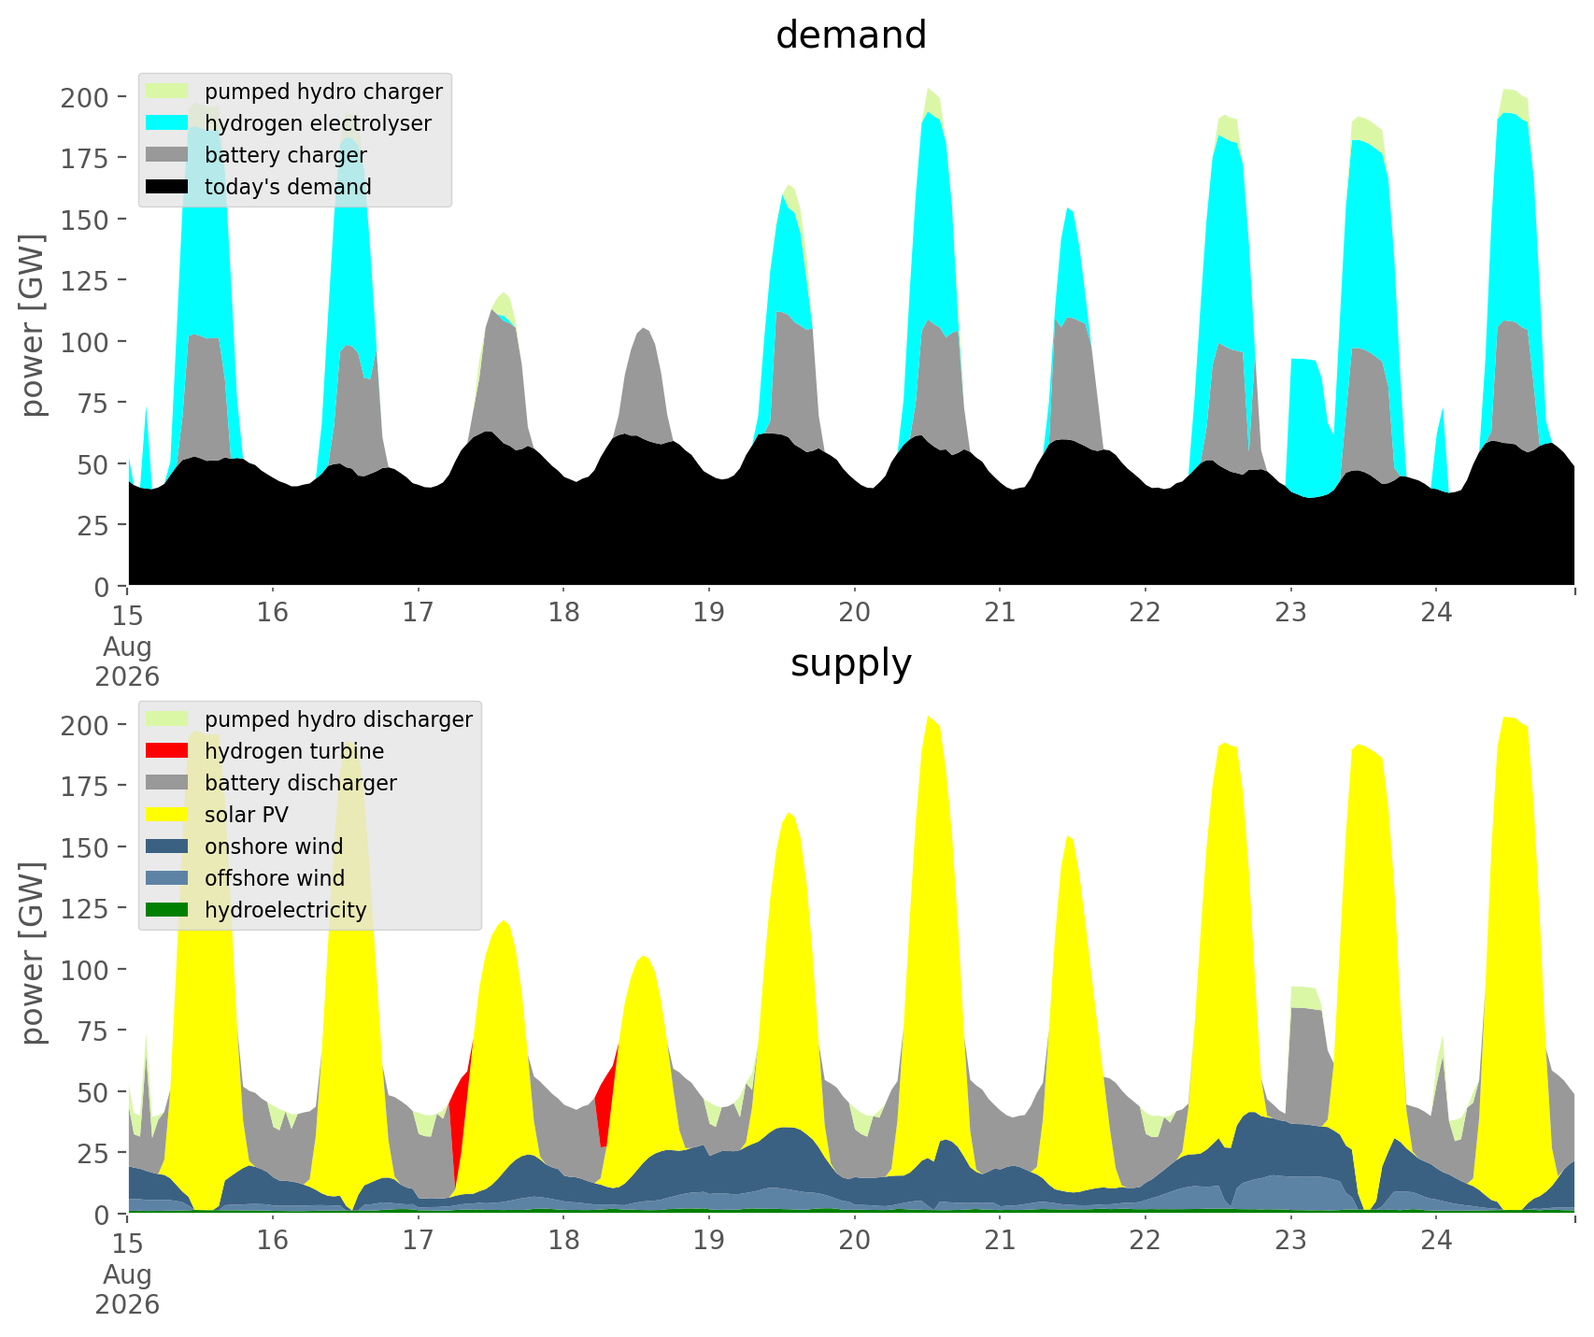Screen dimensions: 1594x1337
Task: Click the 'Aug 2026' date label under demand chart
Action: pyautogui.click(x=127, y=661)
